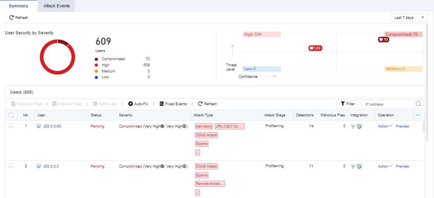434x198 pixels.
Task: Click the computer icon beside 202.0.0.3
Action: (x=39, y=166)
